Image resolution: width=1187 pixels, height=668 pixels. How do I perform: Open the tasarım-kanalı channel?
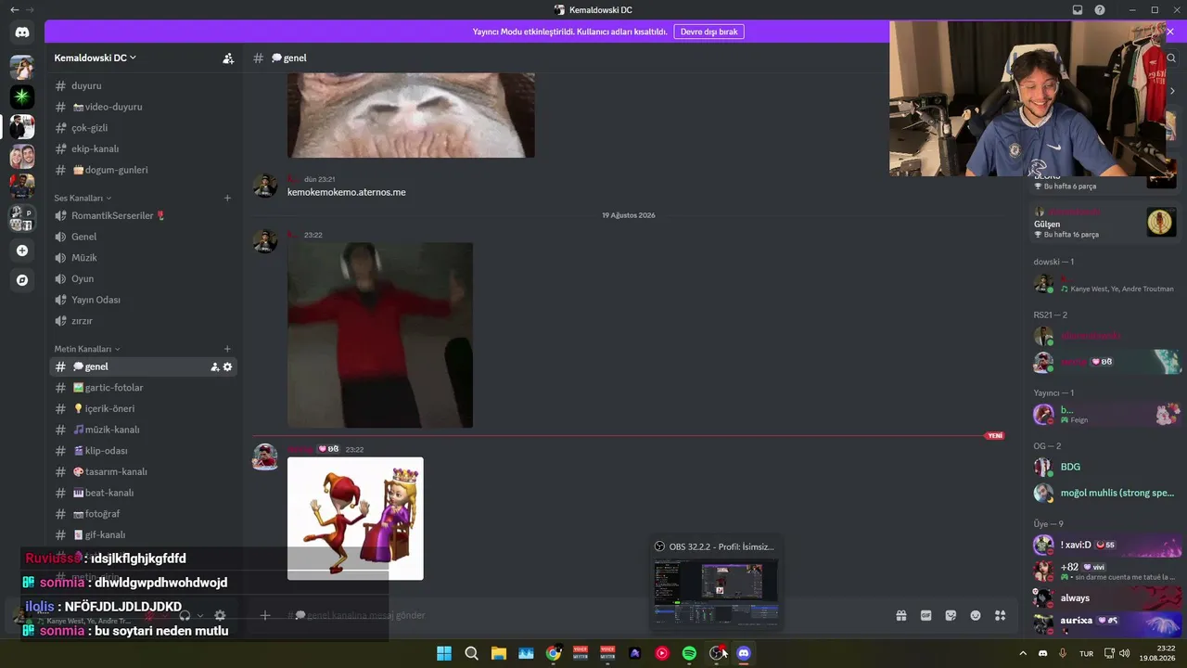pos(144,471)
